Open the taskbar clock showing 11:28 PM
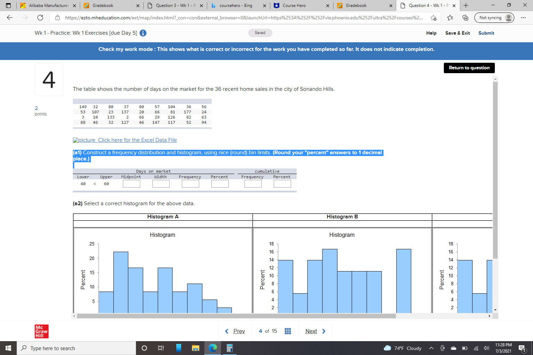533x355 pixels. (503, 348)
